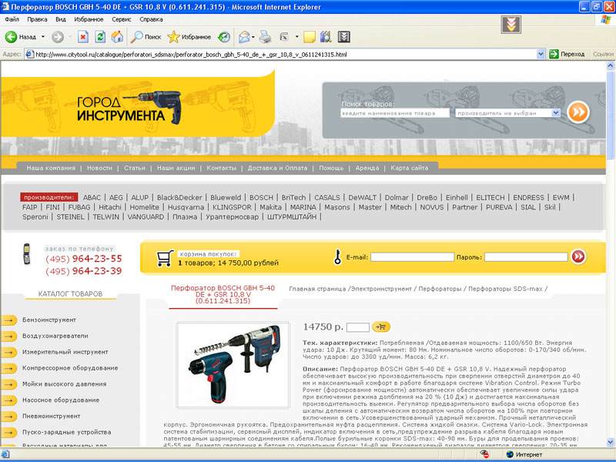
Task: Open Перфораторы SDS-max breadcrumb link
Action: (505, 290)
